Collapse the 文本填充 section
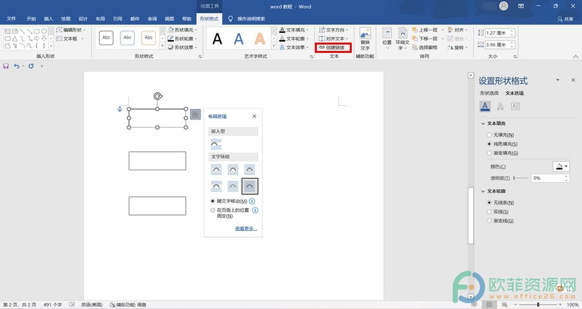Image resolution: width=582 pixels, height=309 pixels. [x=493, y=123]
